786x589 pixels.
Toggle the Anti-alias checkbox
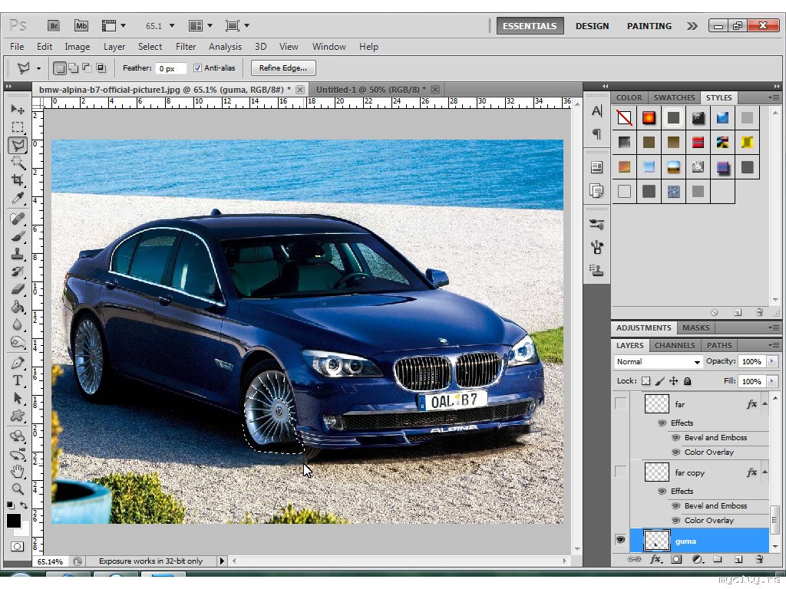[197, 68]
